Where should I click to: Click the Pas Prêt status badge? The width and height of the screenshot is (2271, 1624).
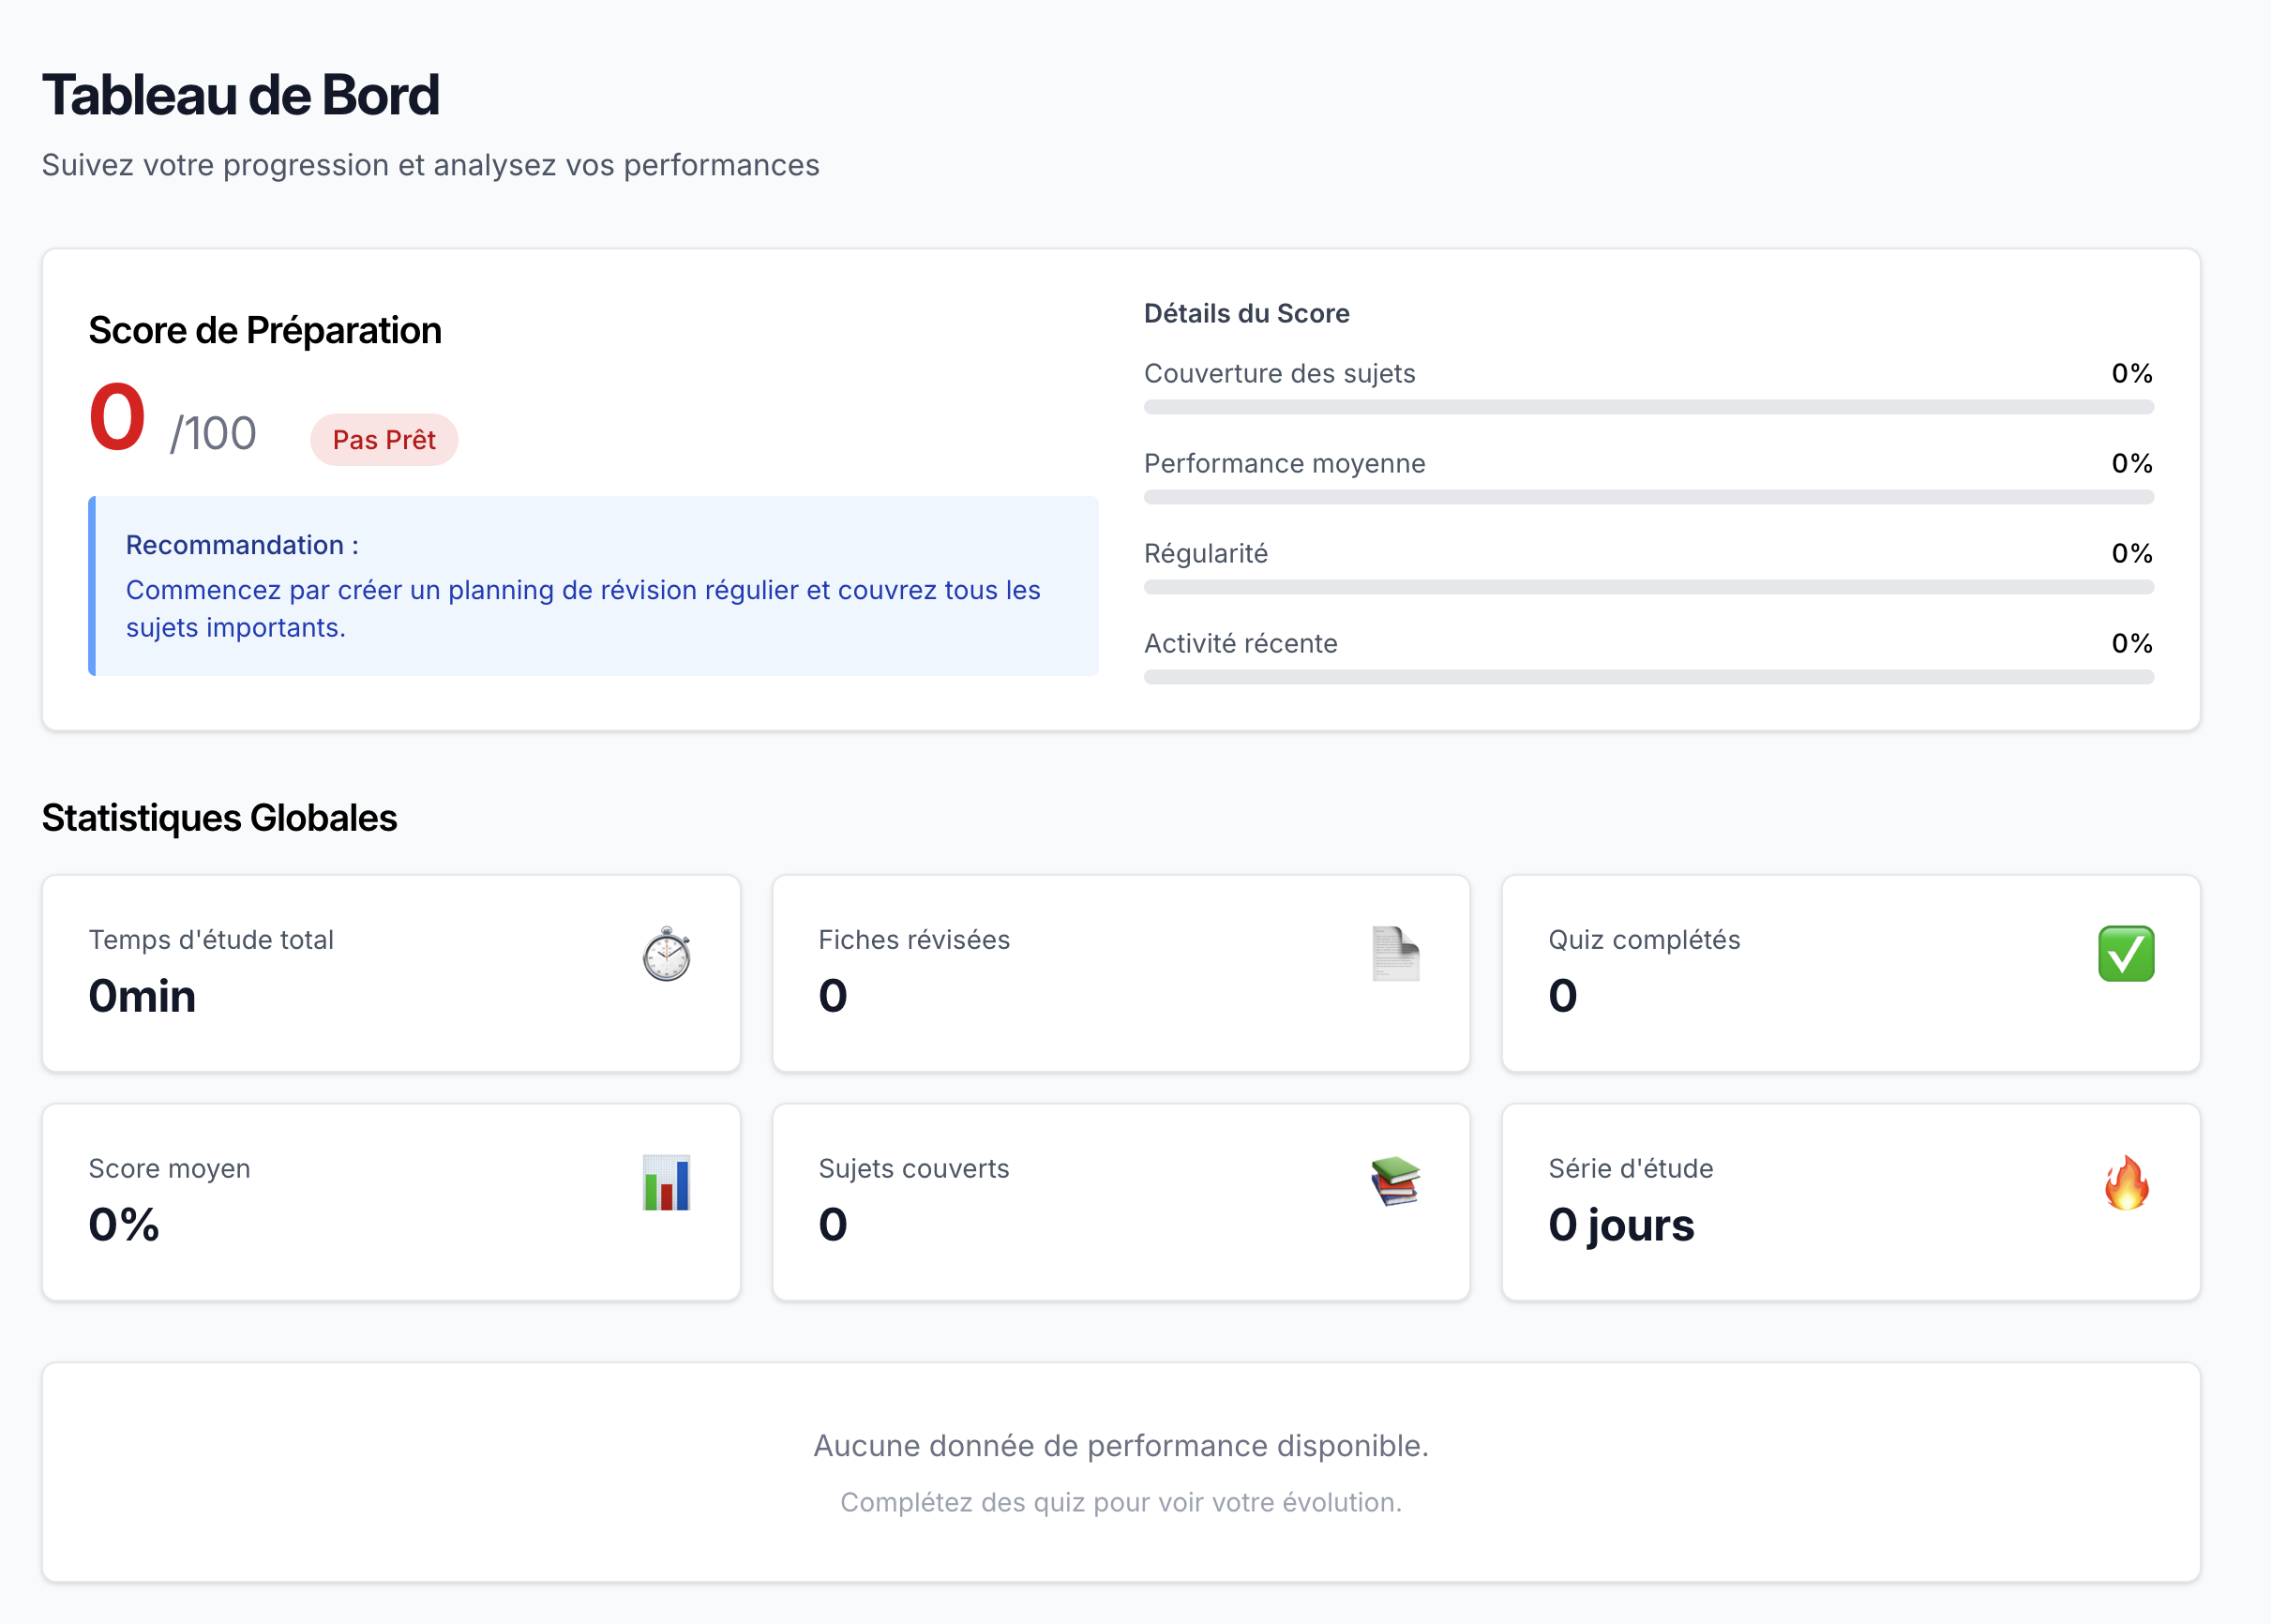[x=384, y=440]
